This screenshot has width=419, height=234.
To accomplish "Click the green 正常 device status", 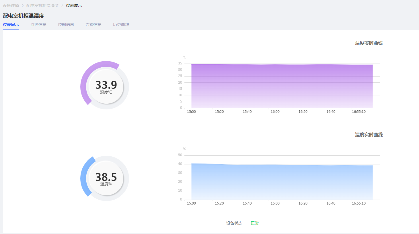I will (x=255, y=223).
